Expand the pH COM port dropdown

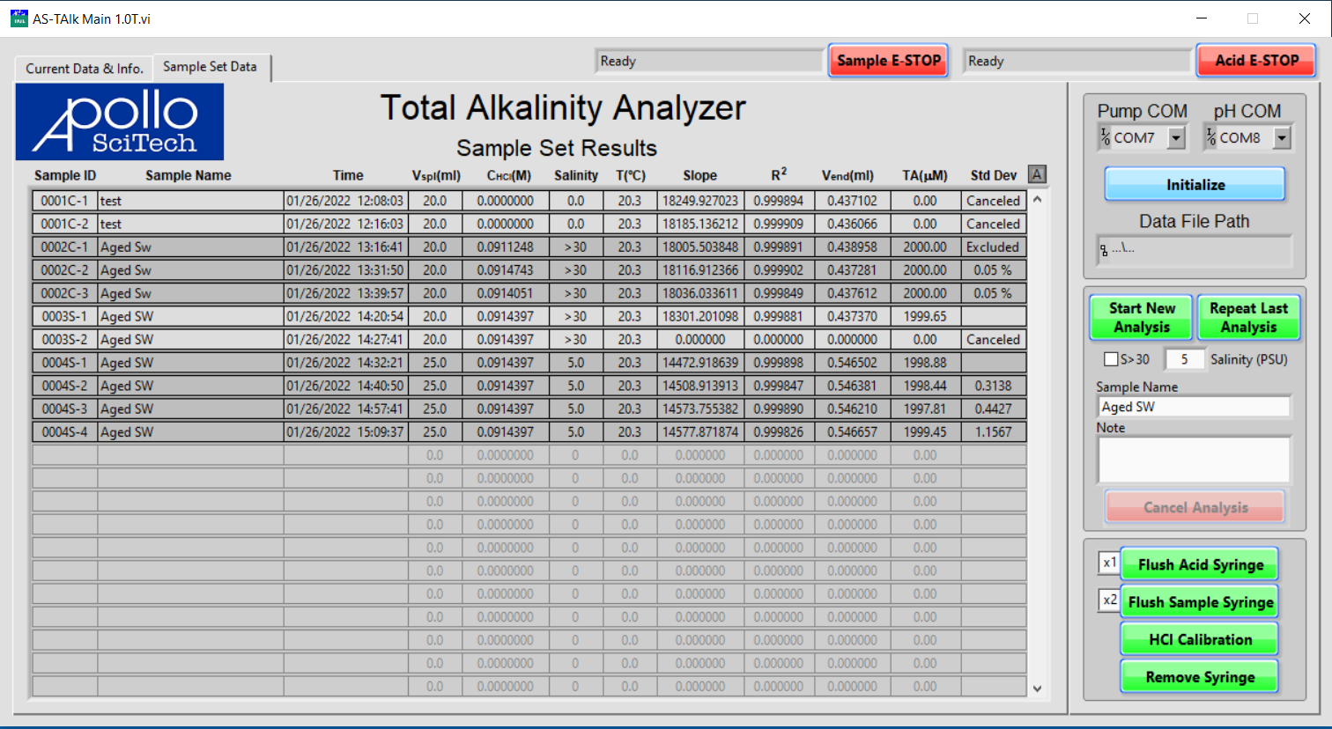(1282, 137)
